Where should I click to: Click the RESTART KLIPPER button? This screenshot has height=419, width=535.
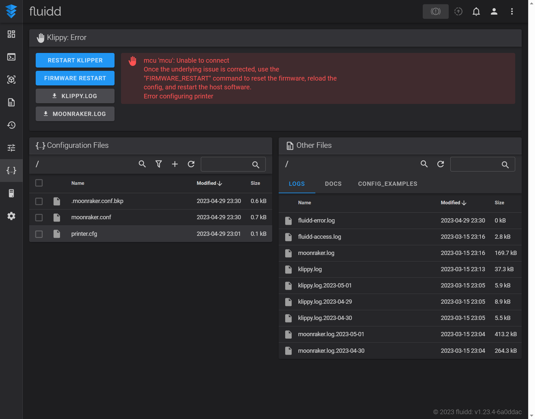click(x=75, y=60)
